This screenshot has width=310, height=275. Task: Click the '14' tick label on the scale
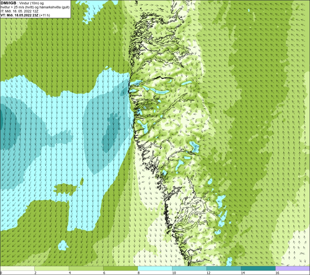tap(243, 273)
